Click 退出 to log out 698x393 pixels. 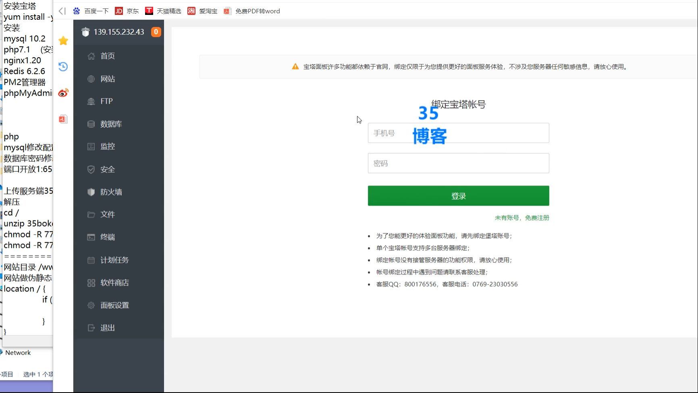[x=107, y=328]
